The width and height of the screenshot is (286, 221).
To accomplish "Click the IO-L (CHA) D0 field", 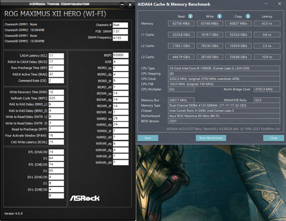I will tap(56, 177).
